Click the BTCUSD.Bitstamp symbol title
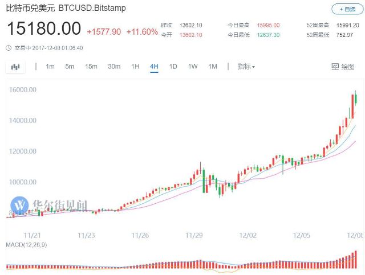 pyautogui.click(x=92, y=8)
